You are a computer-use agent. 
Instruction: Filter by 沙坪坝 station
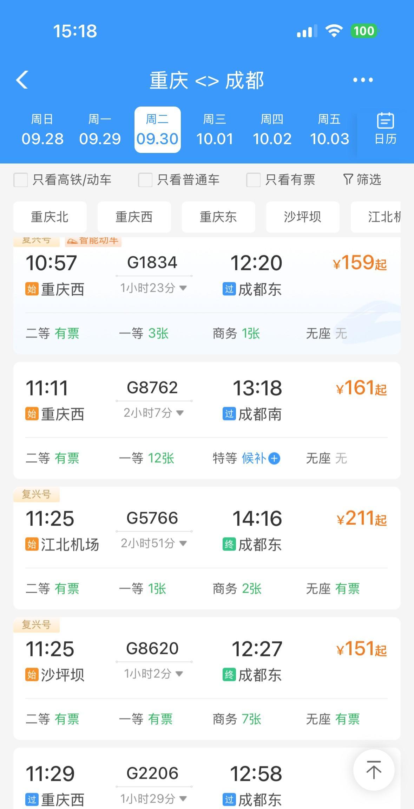[303, 217]
